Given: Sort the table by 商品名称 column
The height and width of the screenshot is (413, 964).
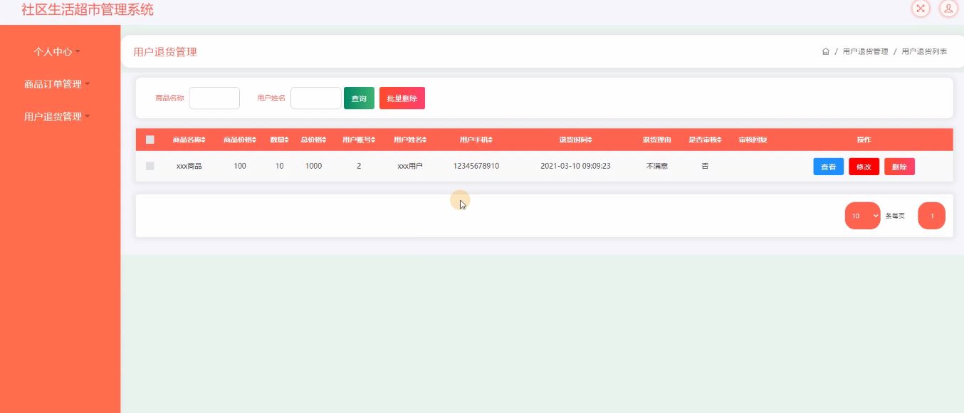Looking at the screenshot, I should coord(189,140).
